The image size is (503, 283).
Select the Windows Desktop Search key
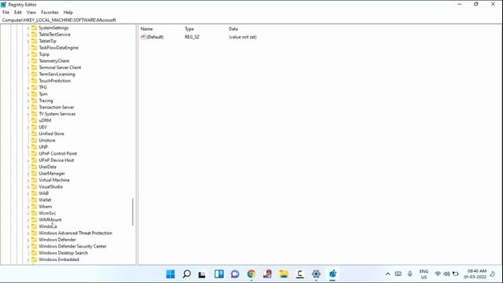(x=63, y=253)
